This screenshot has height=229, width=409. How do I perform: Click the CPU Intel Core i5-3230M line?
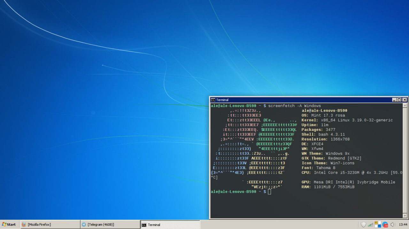[x=352, y=173]
